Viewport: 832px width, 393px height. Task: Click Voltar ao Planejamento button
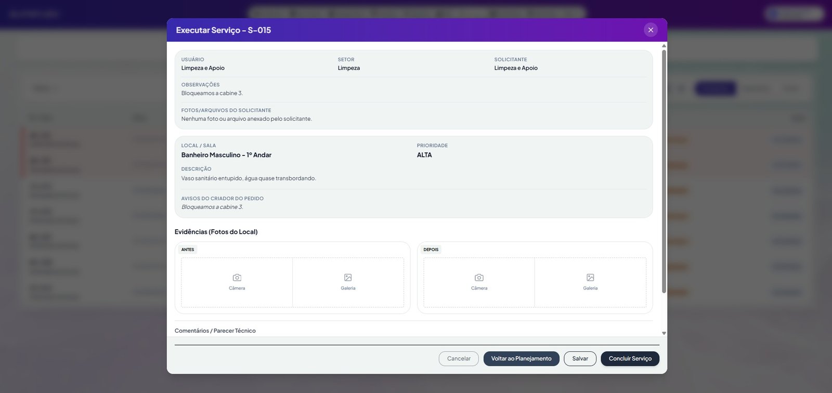pos(522,359)
